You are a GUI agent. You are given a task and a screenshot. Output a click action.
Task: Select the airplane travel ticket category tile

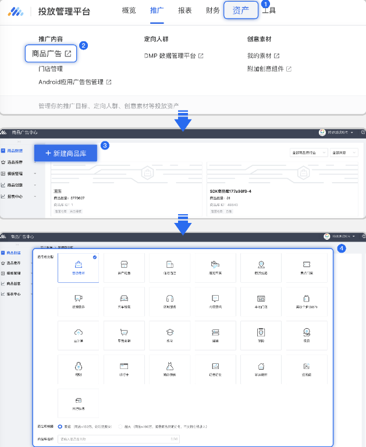tap(215, 268)
